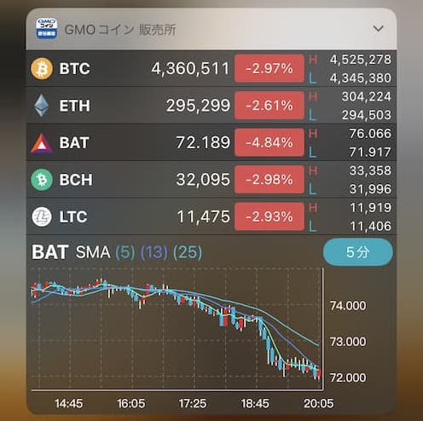This screenshot has width=423, height=421.
Task: Click the Bitcoin Cash BCH icon
Action: tap(42, 180)
